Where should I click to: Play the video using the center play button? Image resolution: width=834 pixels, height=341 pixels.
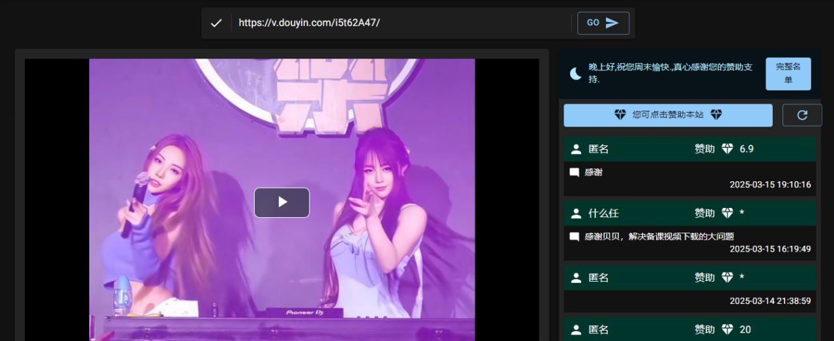281,202
